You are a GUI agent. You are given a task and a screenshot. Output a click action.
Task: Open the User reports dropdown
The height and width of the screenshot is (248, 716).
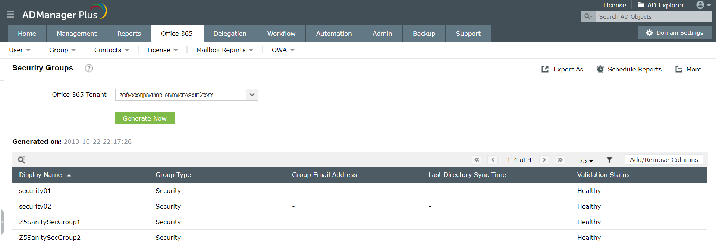point(20,50)
